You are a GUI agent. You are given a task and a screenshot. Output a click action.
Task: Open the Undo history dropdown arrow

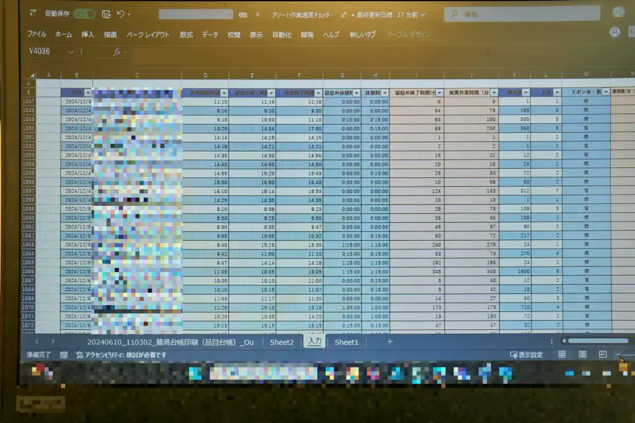pos(129,15)
